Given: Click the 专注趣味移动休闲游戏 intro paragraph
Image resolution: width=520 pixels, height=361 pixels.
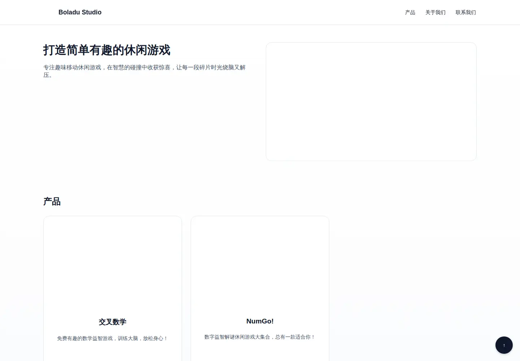Looking at the screenshot, I should coord(144,71).
